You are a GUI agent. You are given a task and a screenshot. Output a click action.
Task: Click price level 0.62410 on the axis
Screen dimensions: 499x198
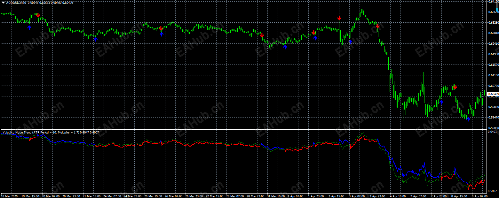493,44
